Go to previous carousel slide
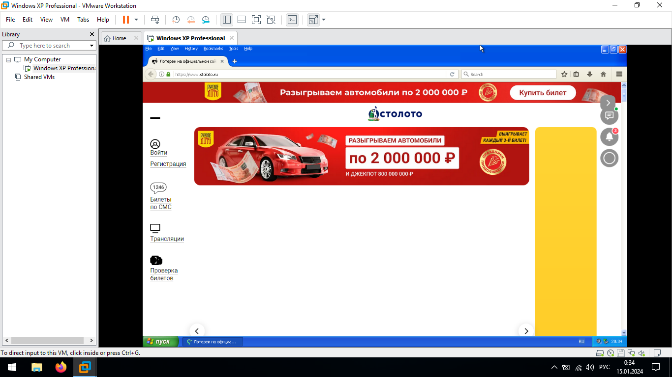This screenshot has width=672, height=377. coord(197,331)
